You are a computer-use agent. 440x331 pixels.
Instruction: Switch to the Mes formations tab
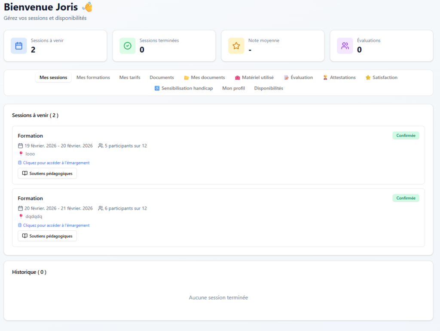coord(93,77)
